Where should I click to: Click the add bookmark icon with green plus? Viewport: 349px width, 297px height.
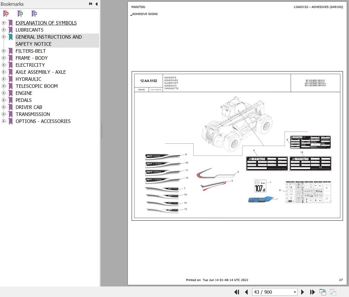click(x=20, y=14)
